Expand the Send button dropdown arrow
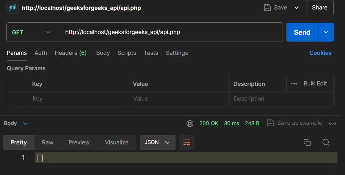This screenshot has height=175, width=345. click(326, 33)
